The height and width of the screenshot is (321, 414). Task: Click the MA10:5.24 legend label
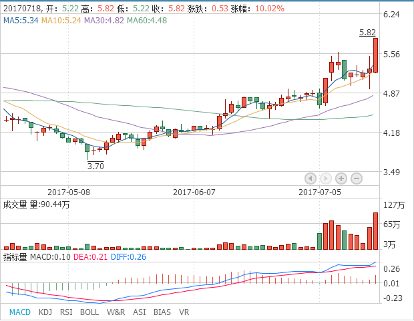[x=61, y=21]
